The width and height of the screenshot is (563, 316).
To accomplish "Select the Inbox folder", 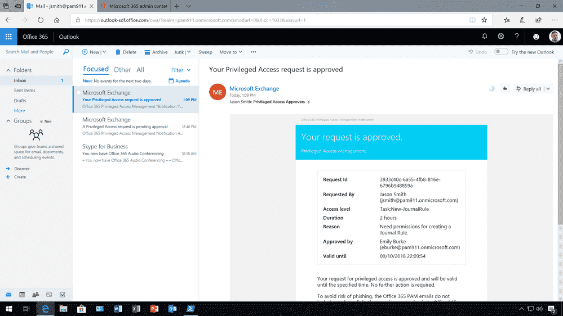I will (x=36, y=80).
